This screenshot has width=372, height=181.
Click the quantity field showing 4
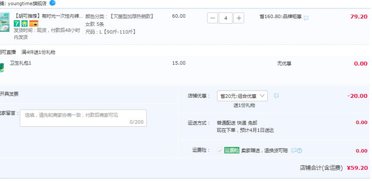(x=225, y=18)
